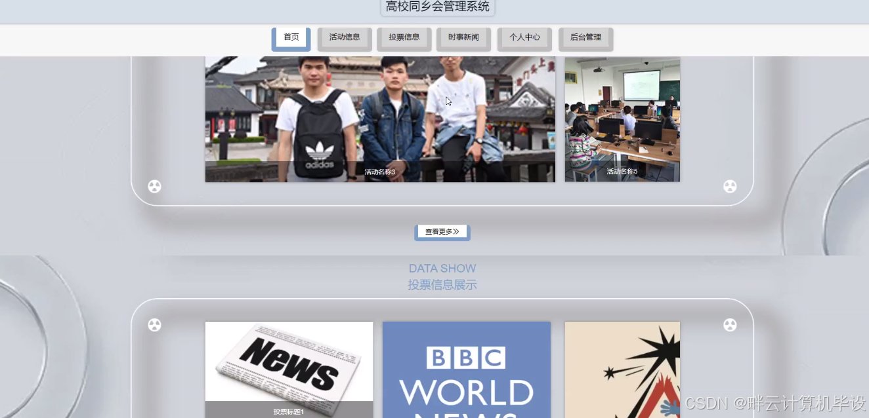Click the round icon right of activity photos
The height and width of the screenshot is (418, 869).
point(730,187)
